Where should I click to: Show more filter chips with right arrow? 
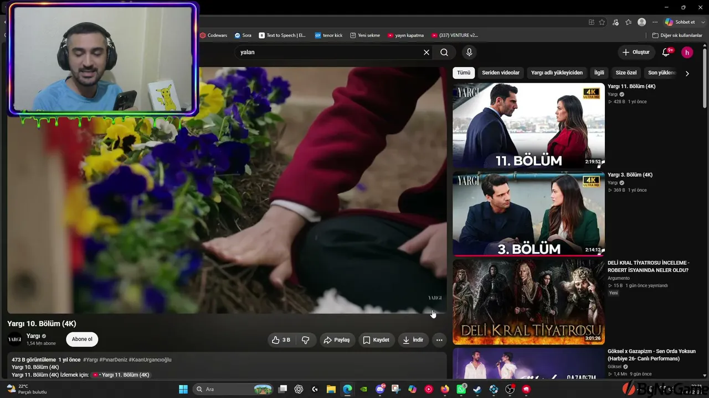687,73
